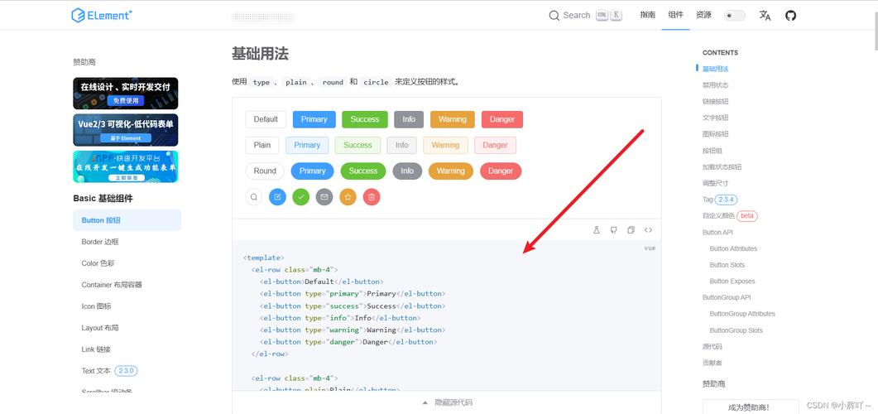Click the 成为赞助商 button
Screen dimensions: 878x414
click(751, 407)
